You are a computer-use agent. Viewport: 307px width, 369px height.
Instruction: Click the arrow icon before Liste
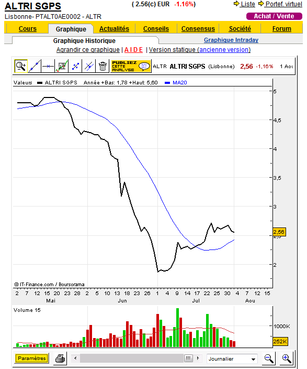pos(236,4)
